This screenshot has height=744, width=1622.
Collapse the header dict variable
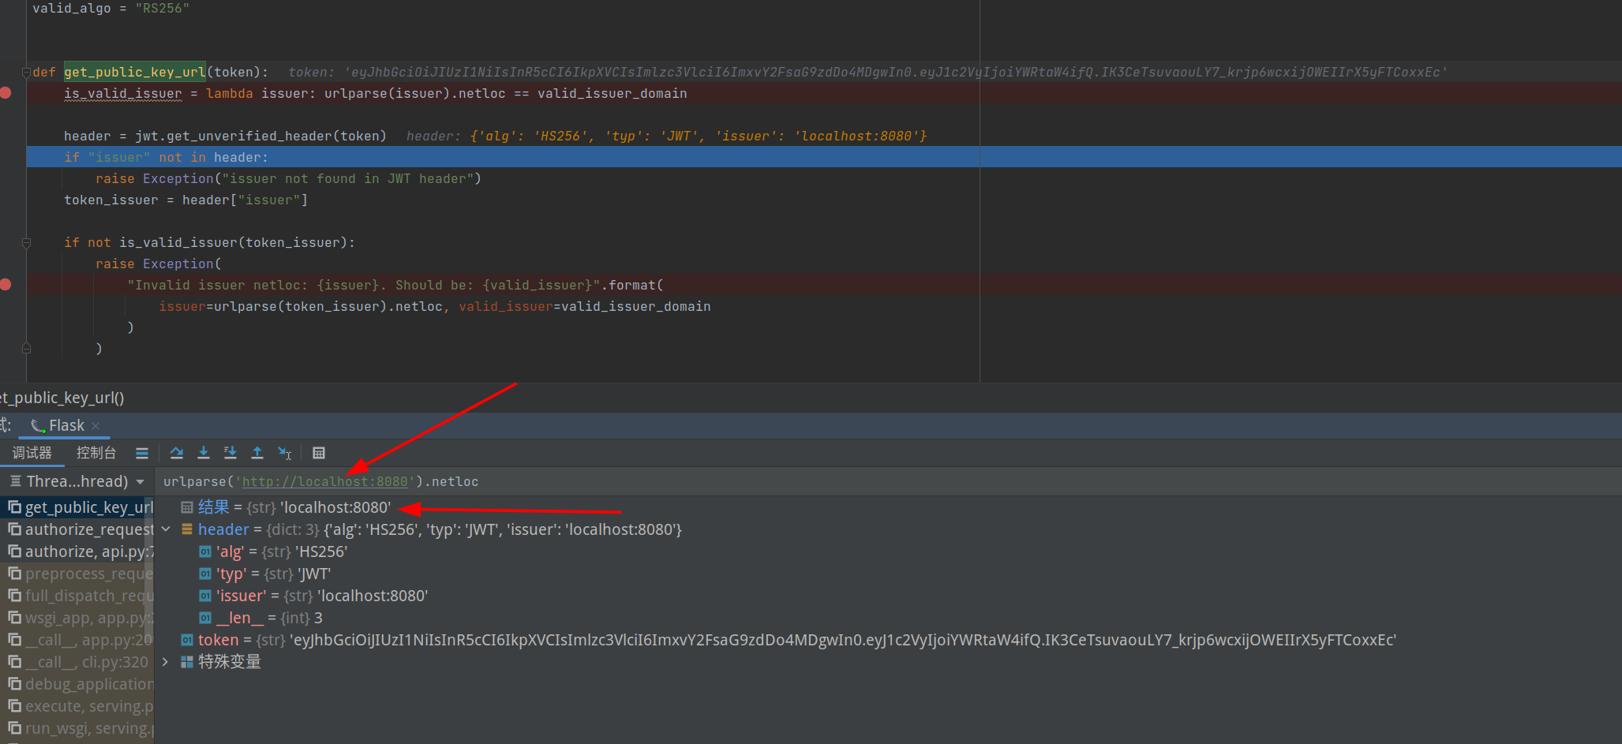166,529
